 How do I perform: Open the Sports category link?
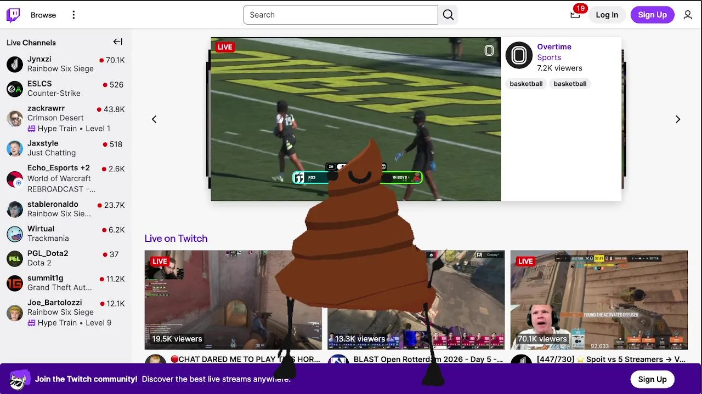point(549,57)
